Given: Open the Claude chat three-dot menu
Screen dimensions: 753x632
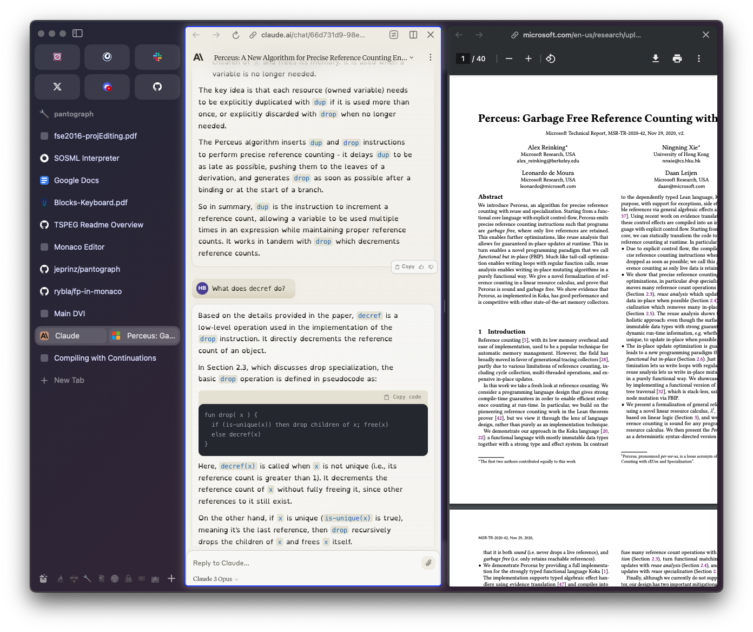Looking at the screenshot, I should tap(430, 57).
